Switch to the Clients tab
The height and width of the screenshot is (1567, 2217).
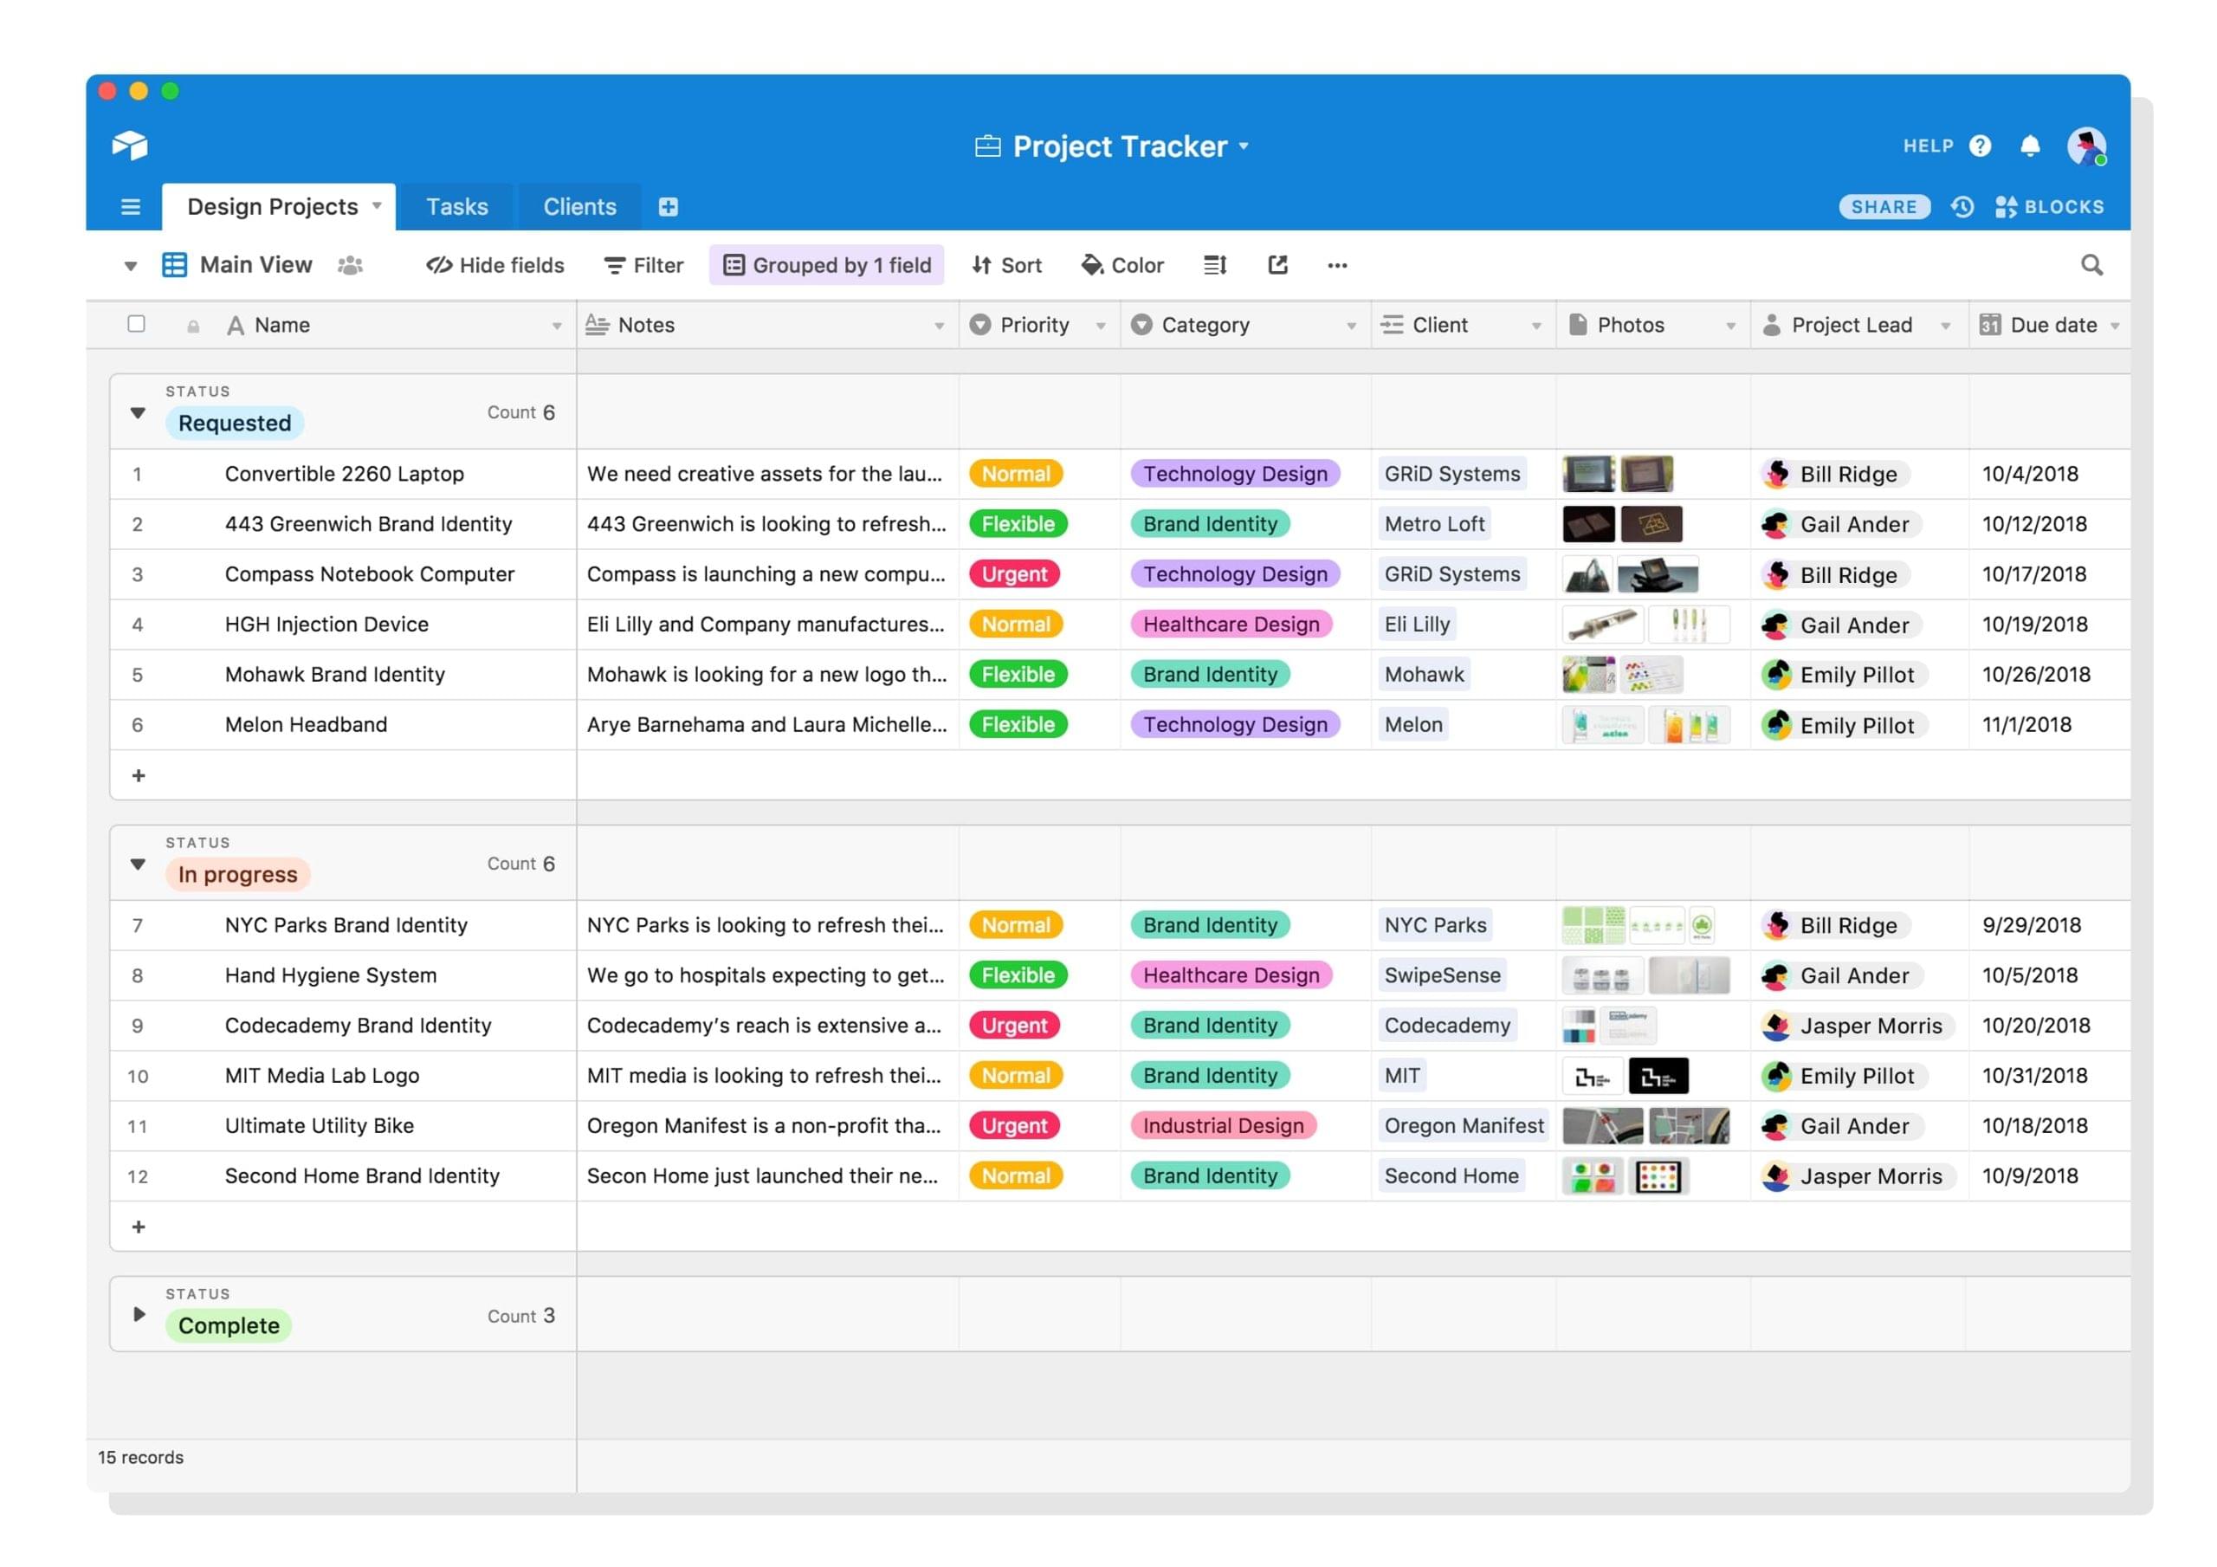pyautogui.click(x=579, y=207)
